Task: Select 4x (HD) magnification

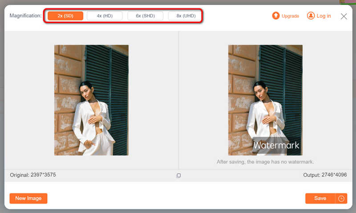Action: 105,16
